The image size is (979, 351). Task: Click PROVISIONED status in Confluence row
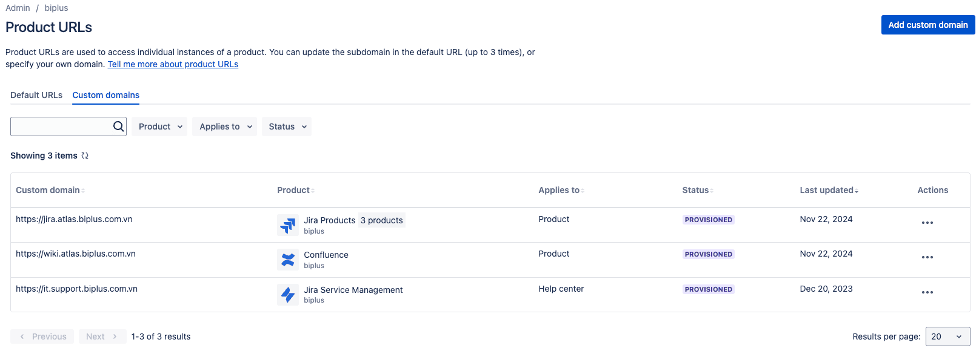coord(709,254)
